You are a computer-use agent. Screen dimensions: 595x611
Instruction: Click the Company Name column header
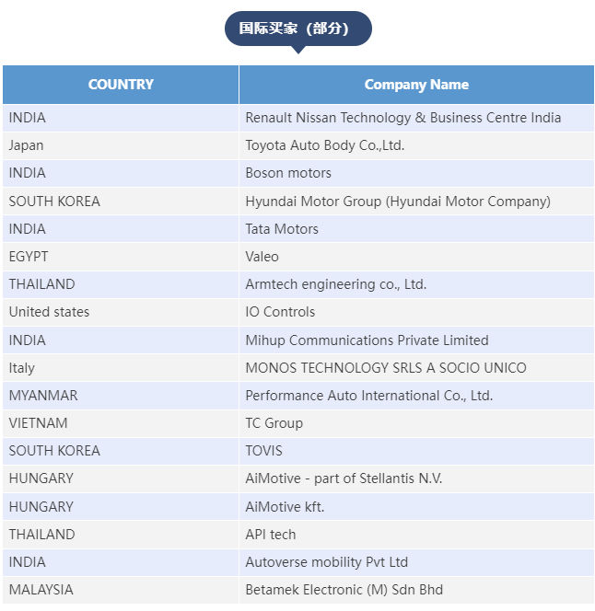[416, 85]
